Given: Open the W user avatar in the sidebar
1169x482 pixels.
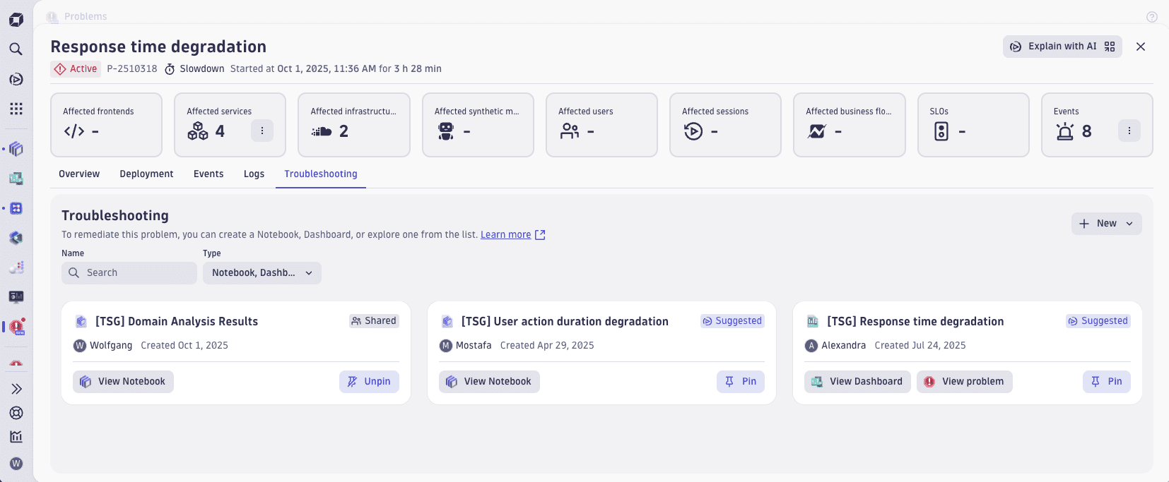Looking at the screenshot, I should tap(16, 464).
